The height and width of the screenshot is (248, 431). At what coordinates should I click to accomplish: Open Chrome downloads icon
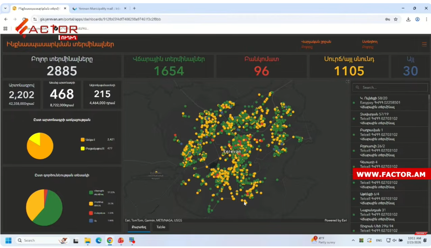pos(408,19)
